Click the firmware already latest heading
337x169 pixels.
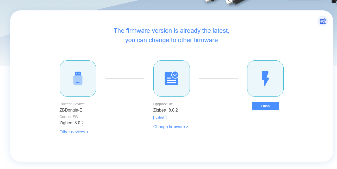point(171,31)
